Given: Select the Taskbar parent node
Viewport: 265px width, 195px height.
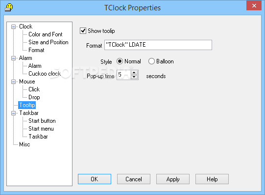Looking at the screenshot, I should click(x=29, y=113).
